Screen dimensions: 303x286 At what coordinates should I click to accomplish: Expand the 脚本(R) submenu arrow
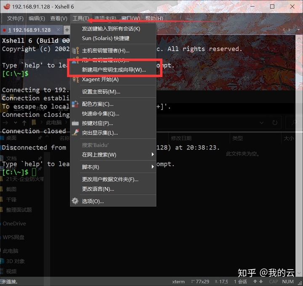coord(153,167)
